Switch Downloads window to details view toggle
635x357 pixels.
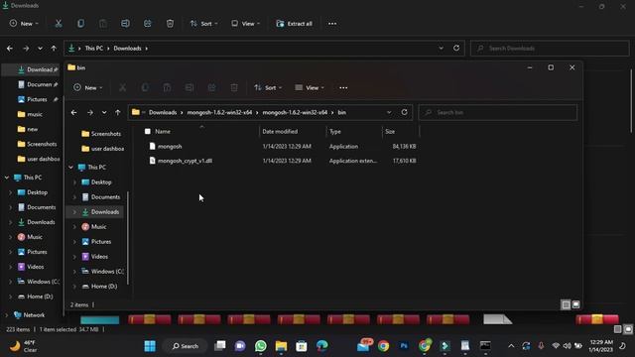click(x=617, y=329)
